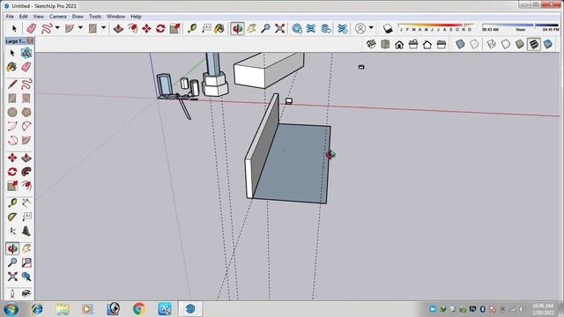Choose the Rotated Rectangle tool in Large Tool Set
Viewport: 564px width, 317px height.
click(x=26, y=99)
